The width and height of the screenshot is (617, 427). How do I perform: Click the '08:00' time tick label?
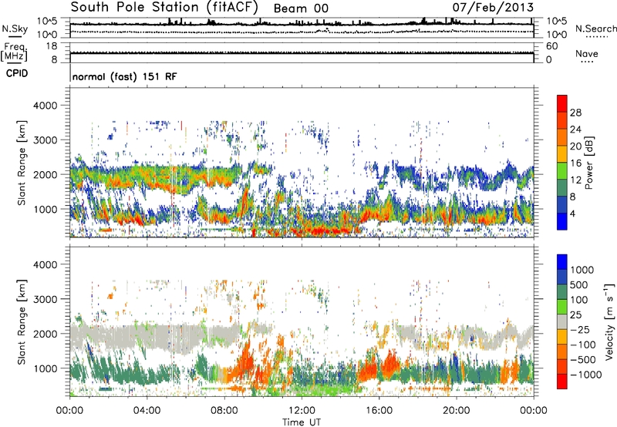[x=224, y=411]
